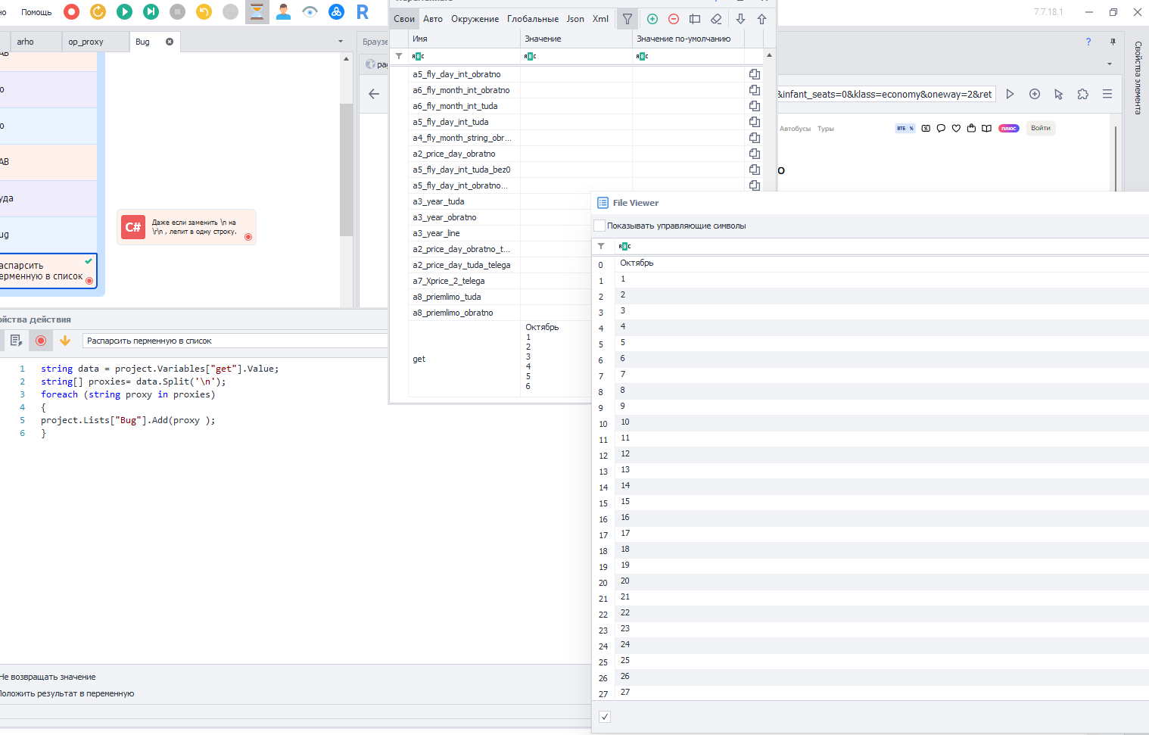
Task: Open the browser hamburger menu
Action: 1107,94
